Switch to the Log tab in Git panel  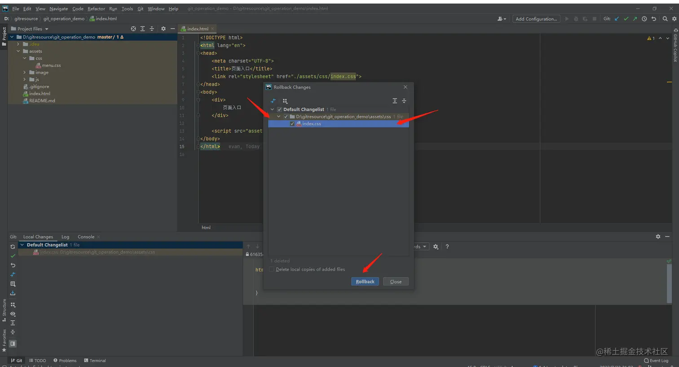pyautogui.click(x=66, y=237)
